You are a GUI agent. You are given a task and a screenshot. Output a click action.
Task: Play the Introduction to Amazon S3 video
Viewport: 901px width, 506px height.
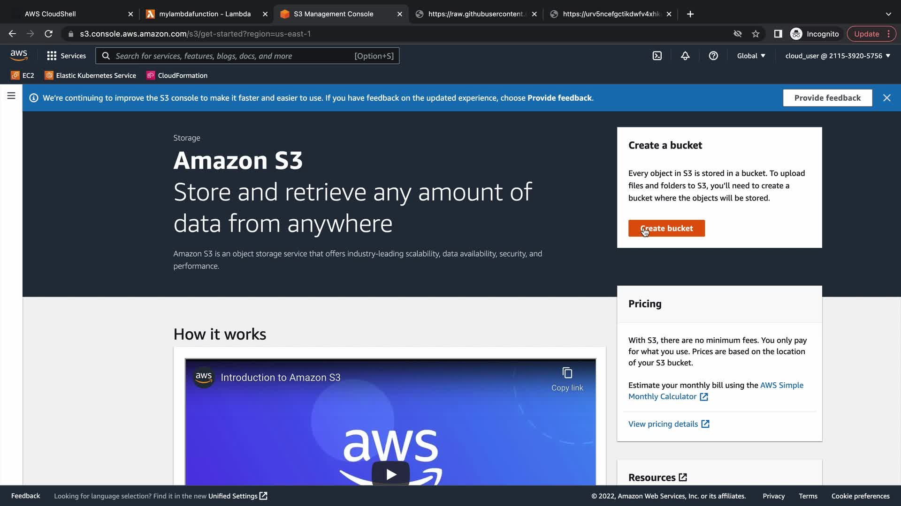pos(390,474)
